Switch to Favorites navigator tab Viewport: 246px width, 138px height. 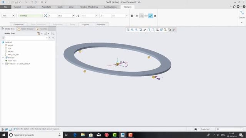[x=42, y=29]
